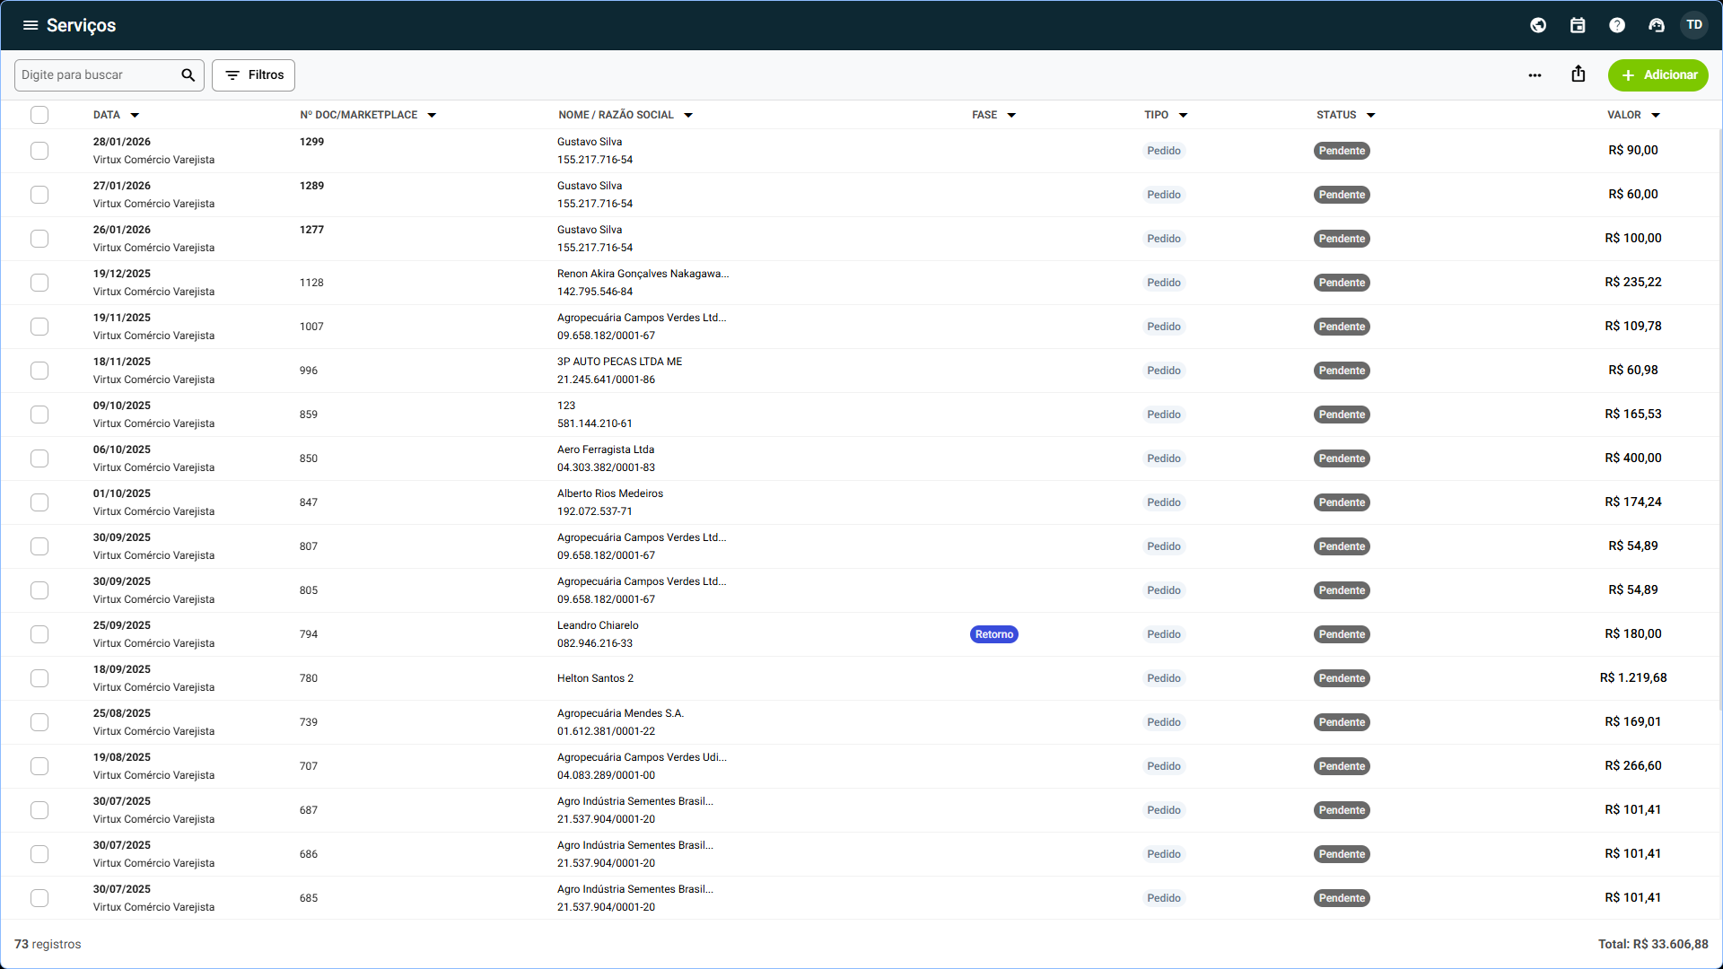This screenshot has width=1723, height=969.
Task: Open the hamburger navigation menu
Action: tap(31, 25)
